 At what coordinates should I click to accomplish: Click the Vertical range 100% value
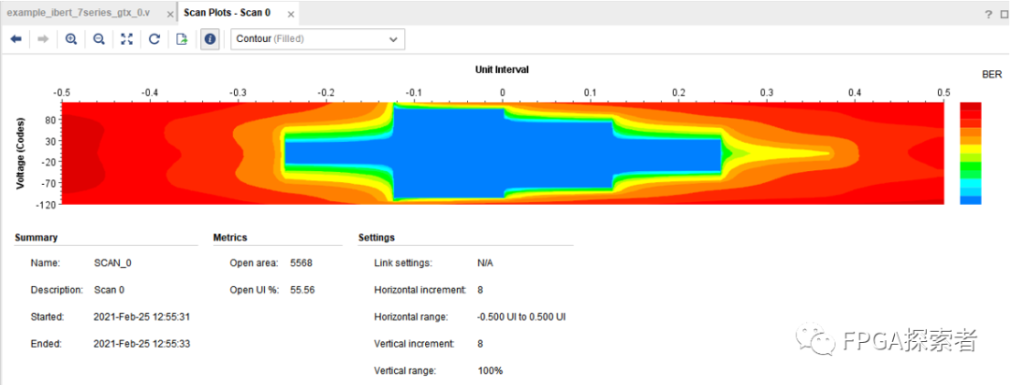click(490, 371)
